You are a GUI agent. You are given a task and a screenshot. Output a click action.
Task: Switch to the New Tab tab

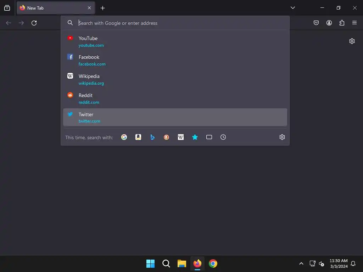pos(56,8)
